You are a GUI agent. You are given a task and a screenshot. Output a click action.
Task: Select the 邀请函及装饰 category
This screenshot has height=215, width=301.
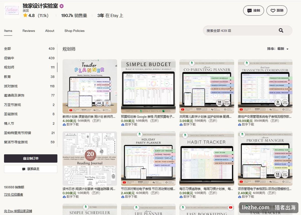(29, 95)
